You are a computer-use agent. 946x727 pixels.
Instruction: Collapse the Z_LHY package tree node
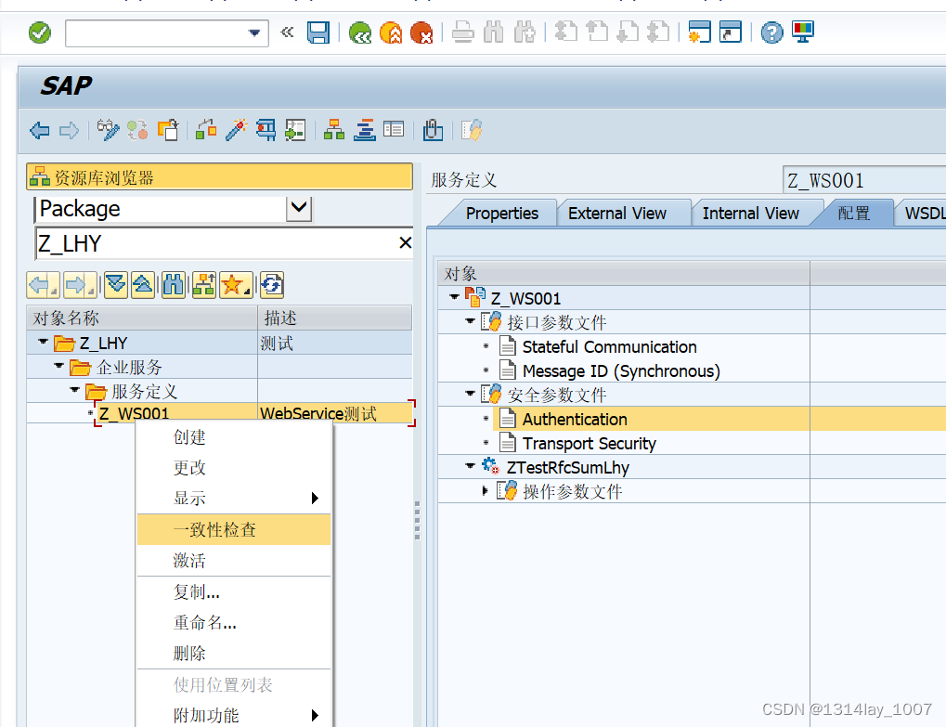click(x=43, y=342)
